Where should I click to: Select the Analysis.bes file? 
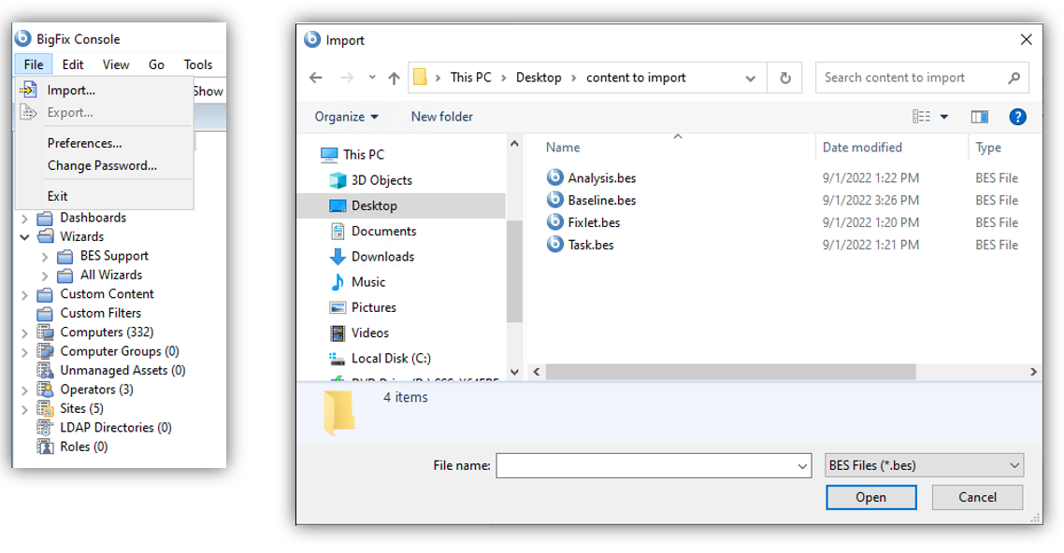601,178
